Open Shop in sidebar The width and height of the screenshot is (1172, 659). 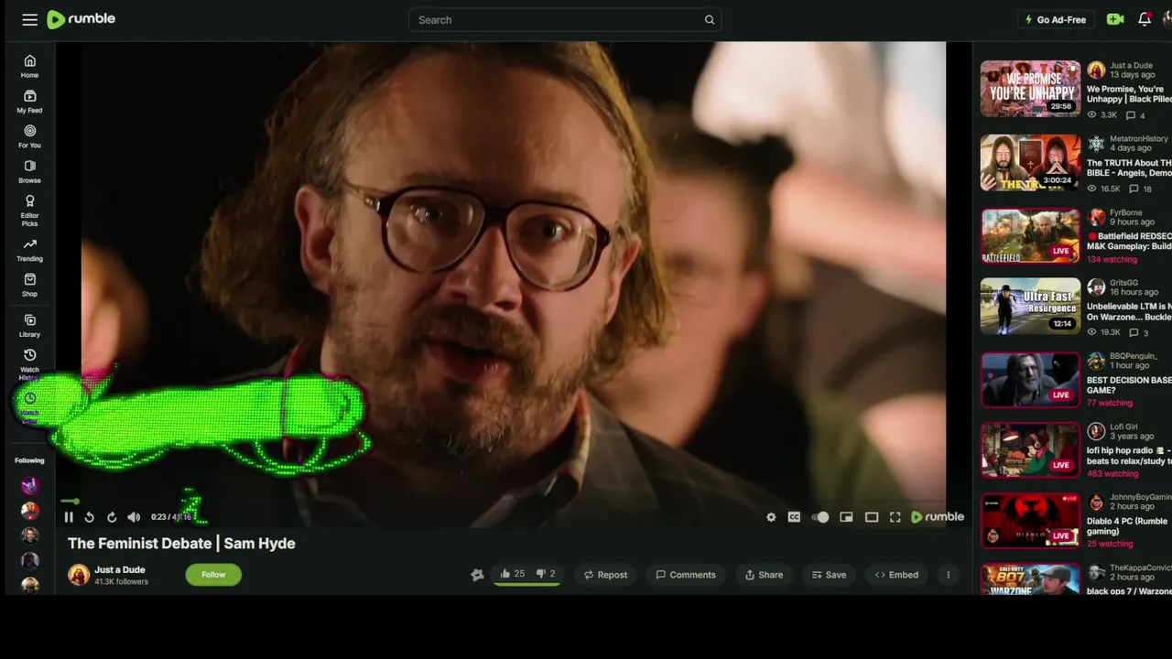[29, 285]
